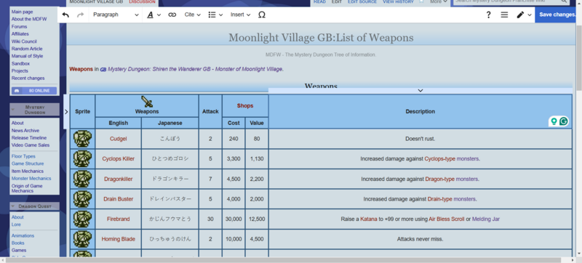582x263 pixels.
Task: Click the Firebrand weapon link
Action: point(118,219)
